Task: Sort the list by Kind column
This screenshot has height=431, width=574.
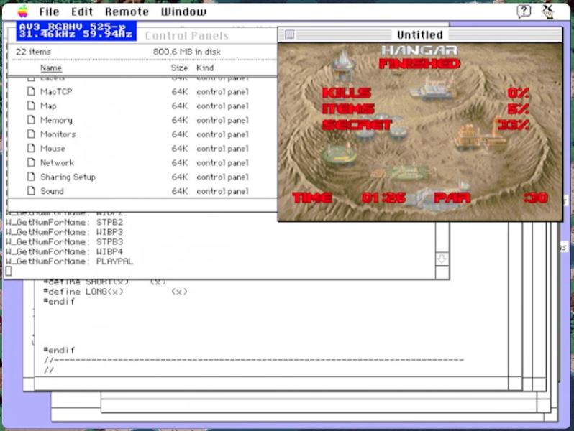Action: (205, 68)
